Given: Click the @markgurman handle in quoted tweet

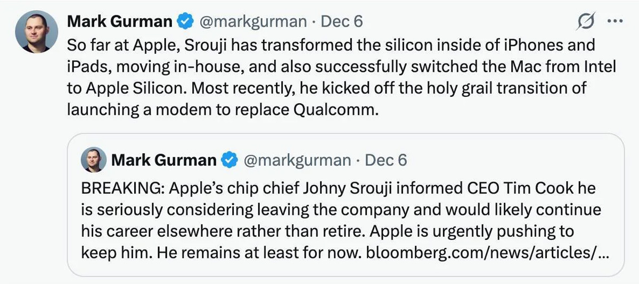Looking at the screenshot, I should click(297, 160).
